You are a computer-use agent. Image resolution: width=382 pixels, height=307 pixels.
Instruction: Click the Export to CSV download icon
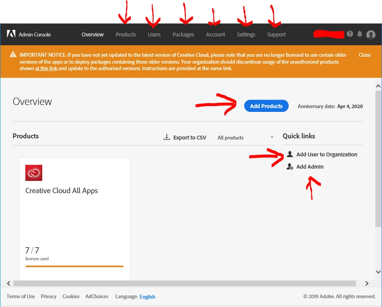point(167,137)
